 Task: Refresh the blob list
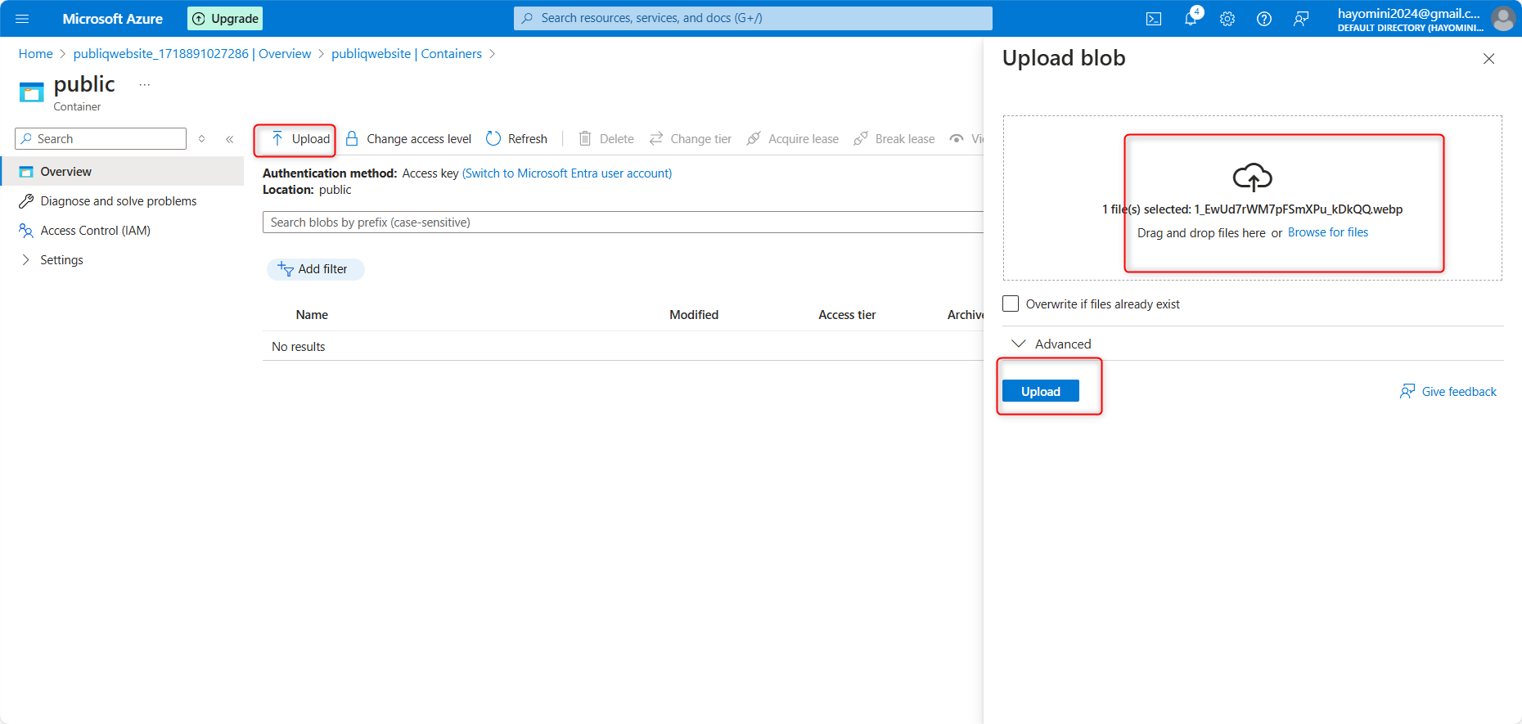click(516, 139)
